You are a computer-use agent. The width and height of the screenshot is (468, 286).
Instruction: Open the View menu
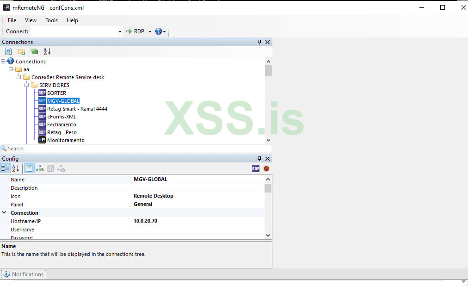point(31,20)
